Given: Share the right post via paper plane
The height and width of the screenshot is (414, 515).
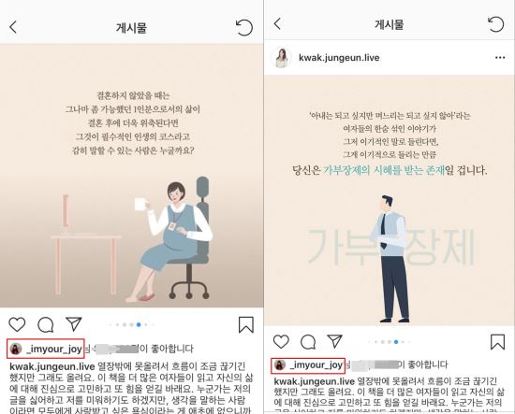Looking at the screenshot, I should (x=334, y=341).
